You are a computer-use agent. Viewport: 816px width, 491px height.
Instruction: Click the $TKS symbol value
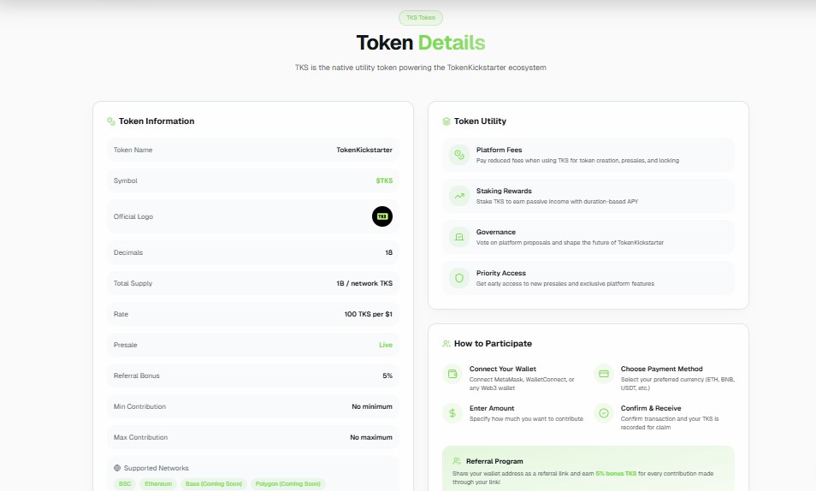385,180
